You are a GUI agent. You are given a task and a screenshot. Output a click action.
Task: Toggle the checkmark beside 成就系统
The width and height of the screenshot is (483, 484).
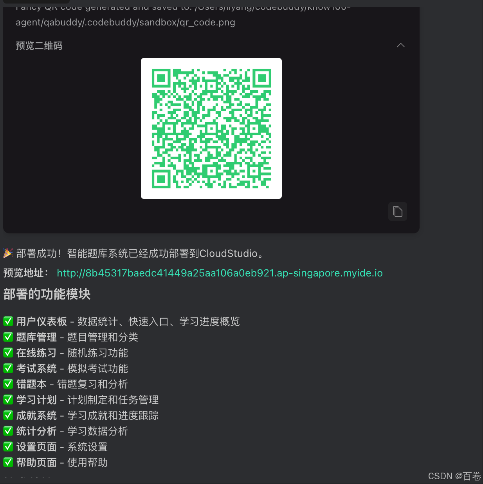tap(8, 415)
